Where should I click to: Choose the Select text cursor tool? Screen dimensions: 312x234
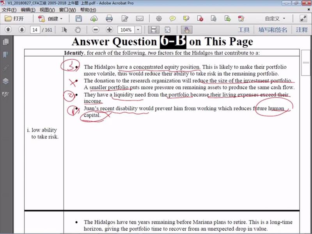65,30
